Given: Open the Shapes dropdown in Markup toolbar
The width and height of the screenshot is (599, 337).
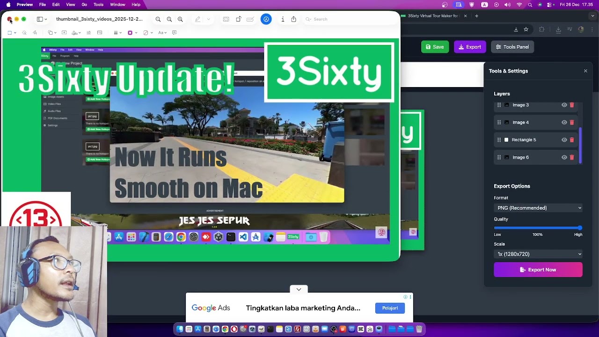Looking at the screenshot, I should point(52,33).
